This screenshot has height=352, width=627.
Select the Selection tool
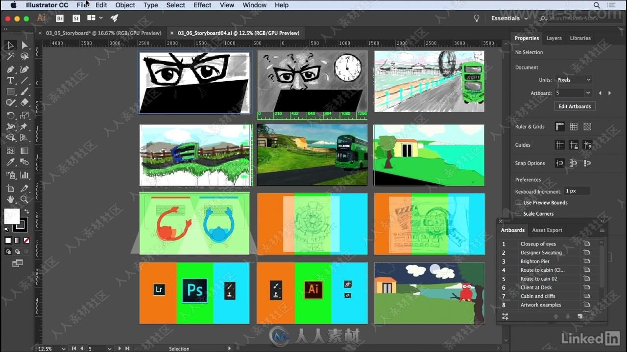(10, 45)
